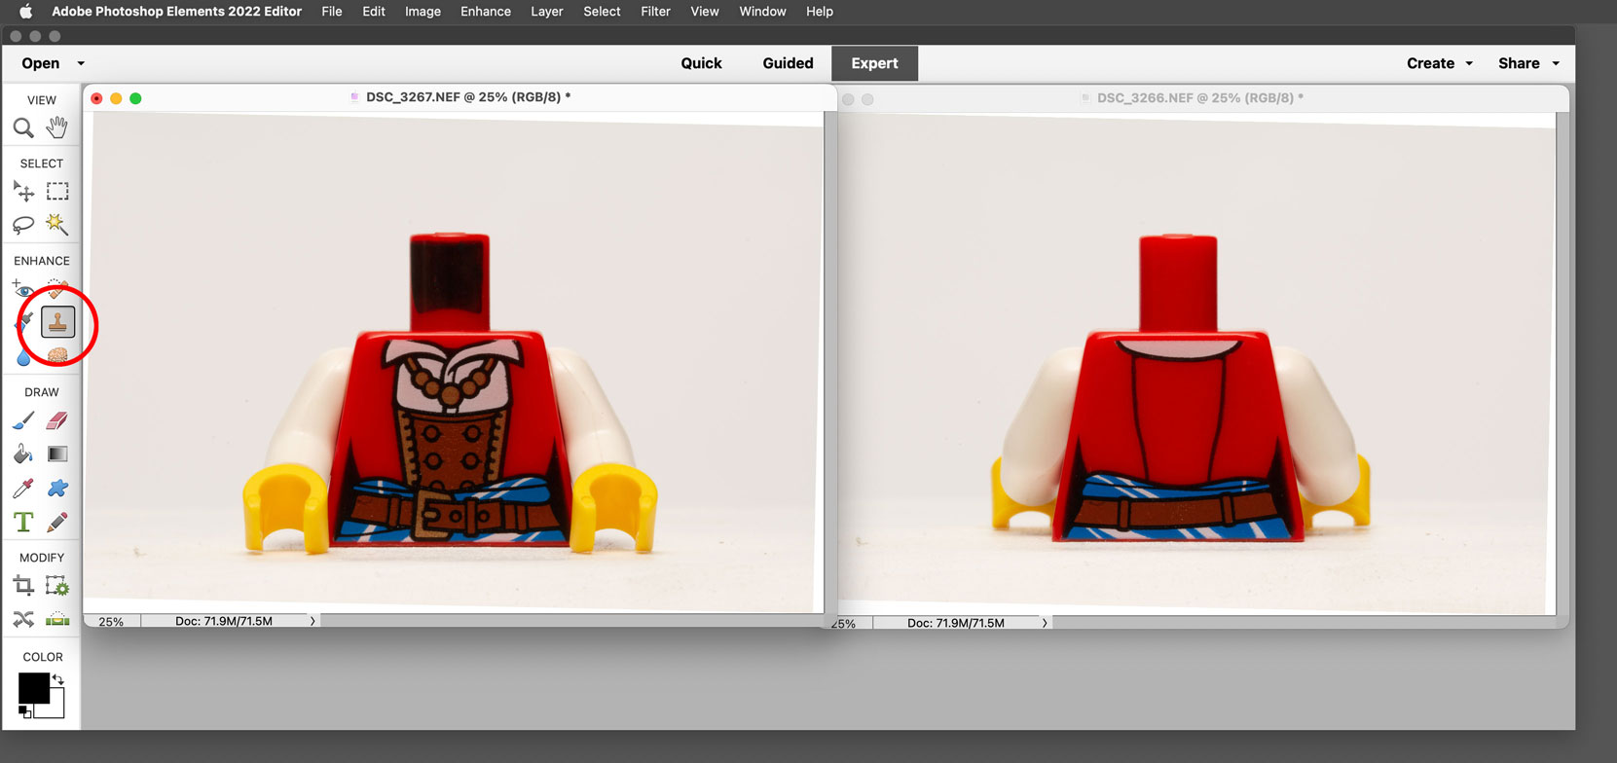1617x763 pixels.
Task: Select the Brush tool in Draw
Action: click(x=23, y=420)
